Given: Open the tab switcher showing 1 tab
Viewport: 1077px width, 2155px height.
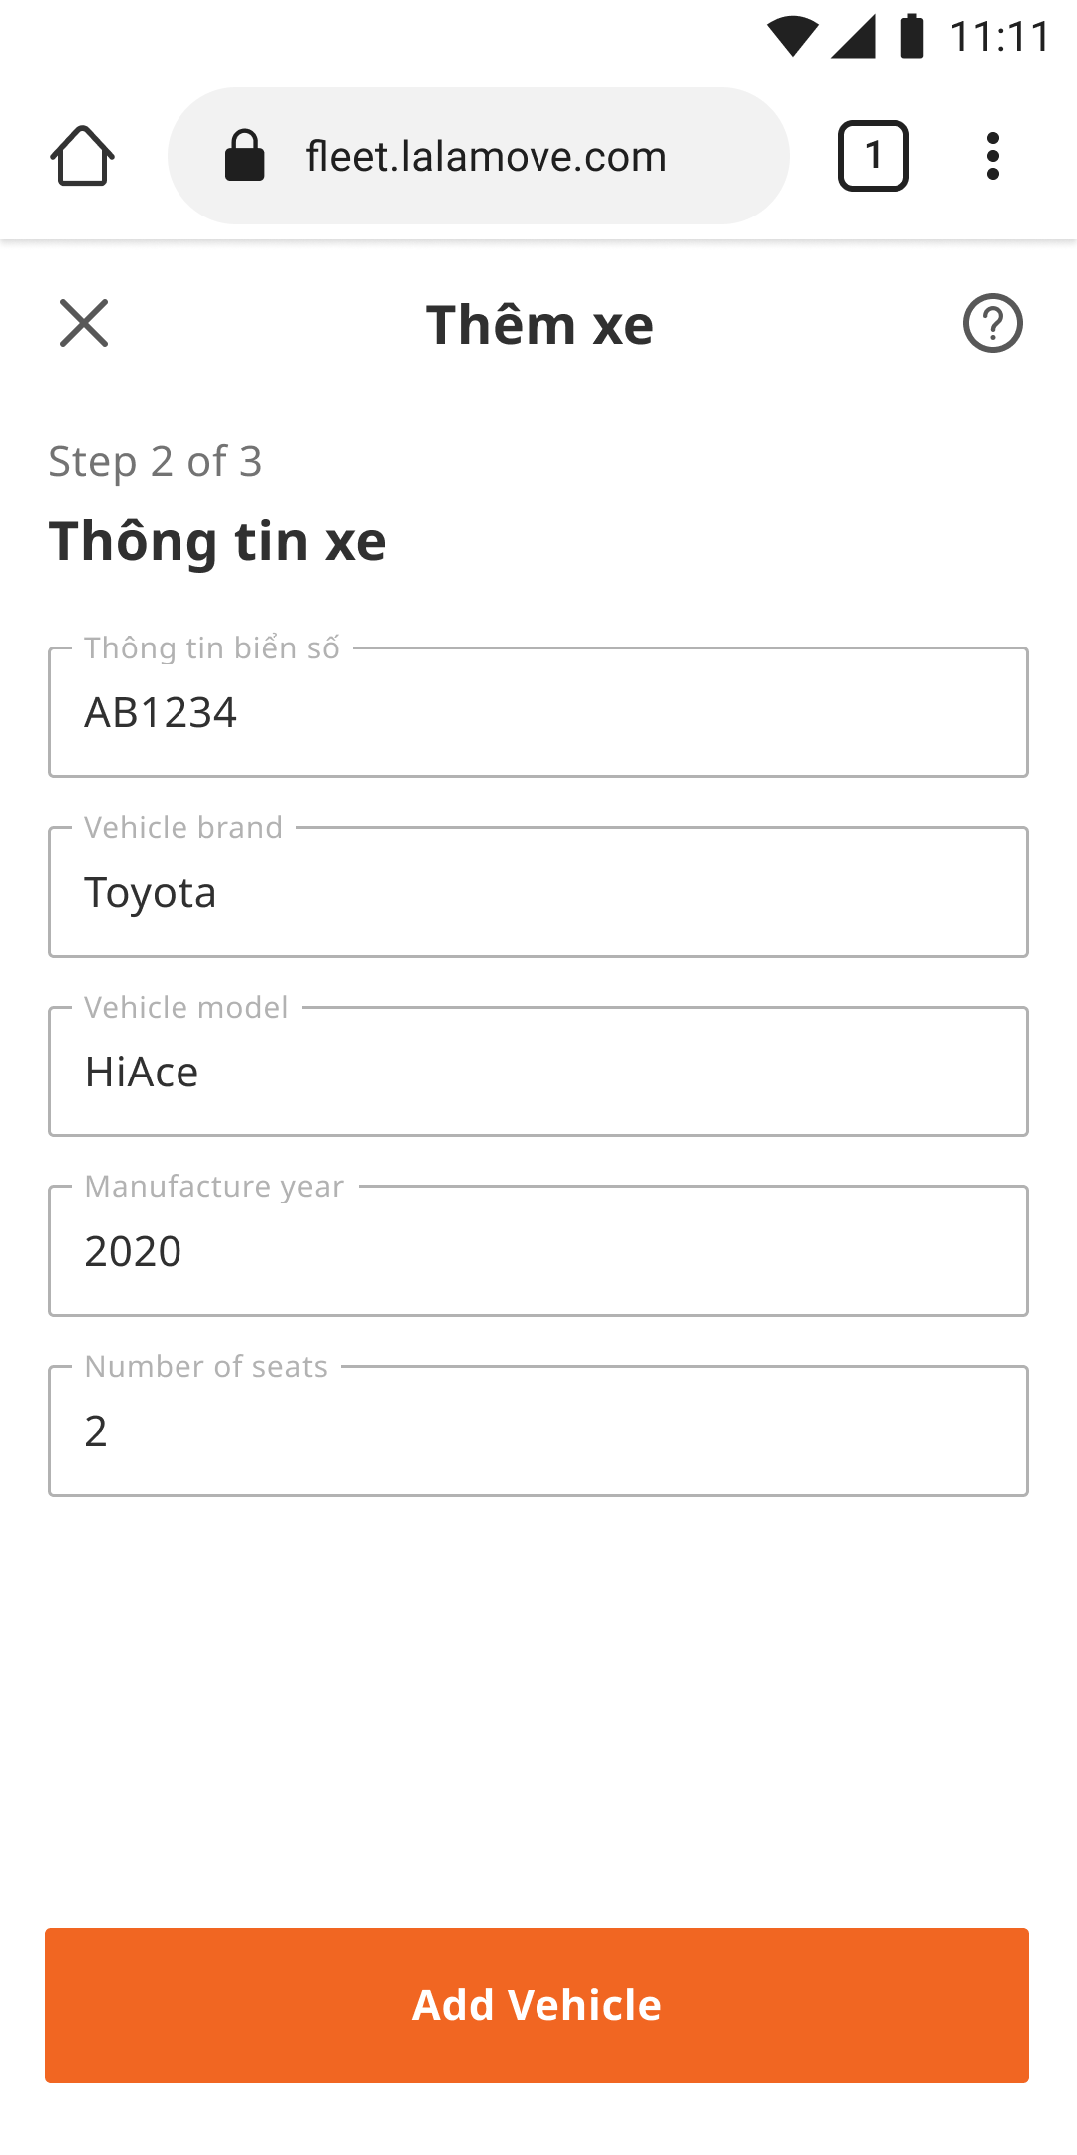Looking at the screenshot, I should click(x=873, y=156).
